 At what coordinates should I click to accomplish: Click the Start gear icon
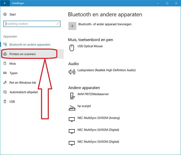point(5,14)
